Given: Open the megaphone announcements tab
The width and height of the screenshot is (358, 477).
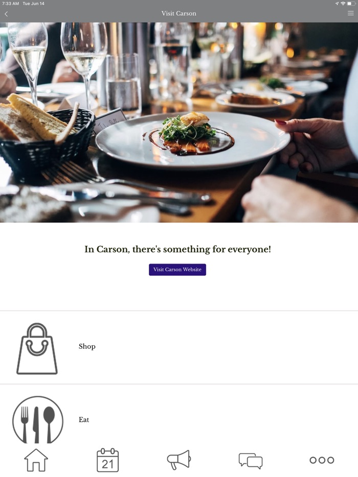Looking at the screenshot, I should tap(179, 460).
